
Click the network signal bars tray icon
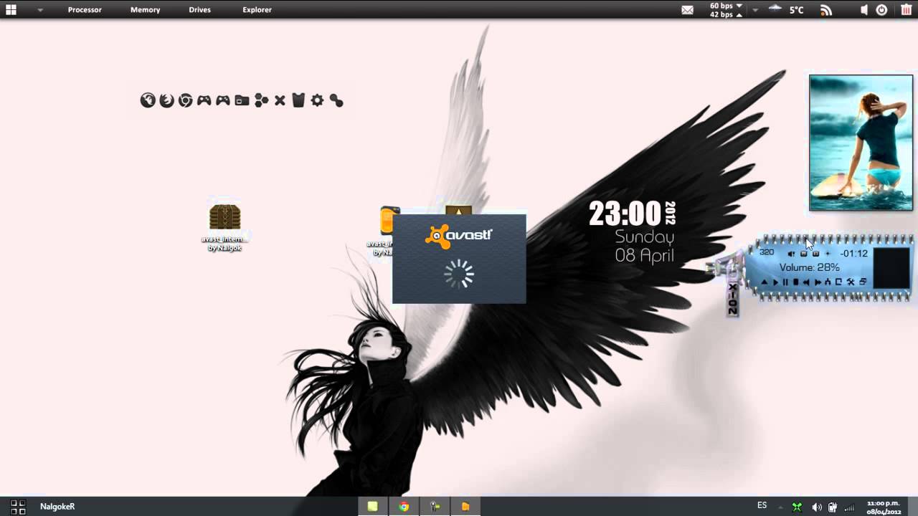point(850,507)
